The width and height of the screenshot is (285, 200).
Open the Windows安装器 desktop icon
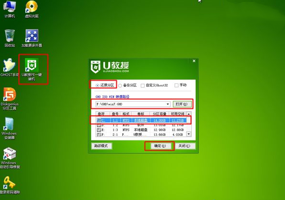9,129
